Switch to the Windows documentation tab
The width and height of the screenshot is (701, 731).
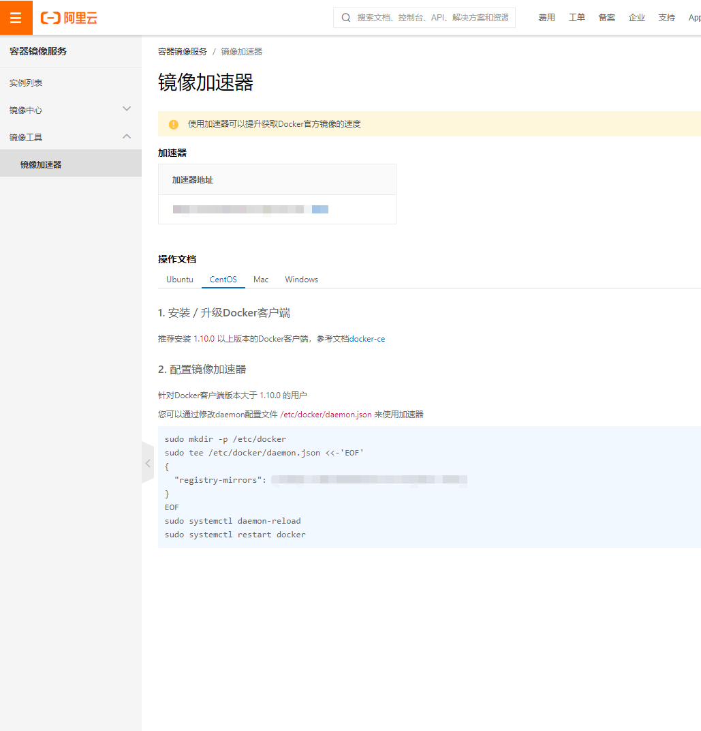tap(301, 279)
